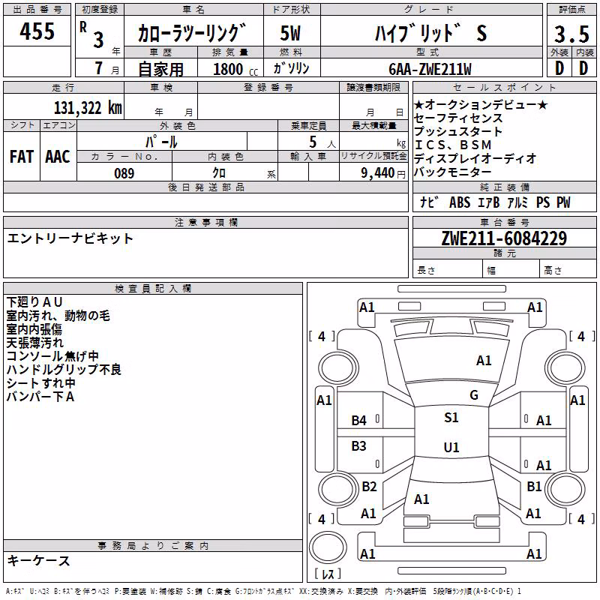600x600 pixels.
Task: Select inspector note シートすれ中
Action: [41, 382]
